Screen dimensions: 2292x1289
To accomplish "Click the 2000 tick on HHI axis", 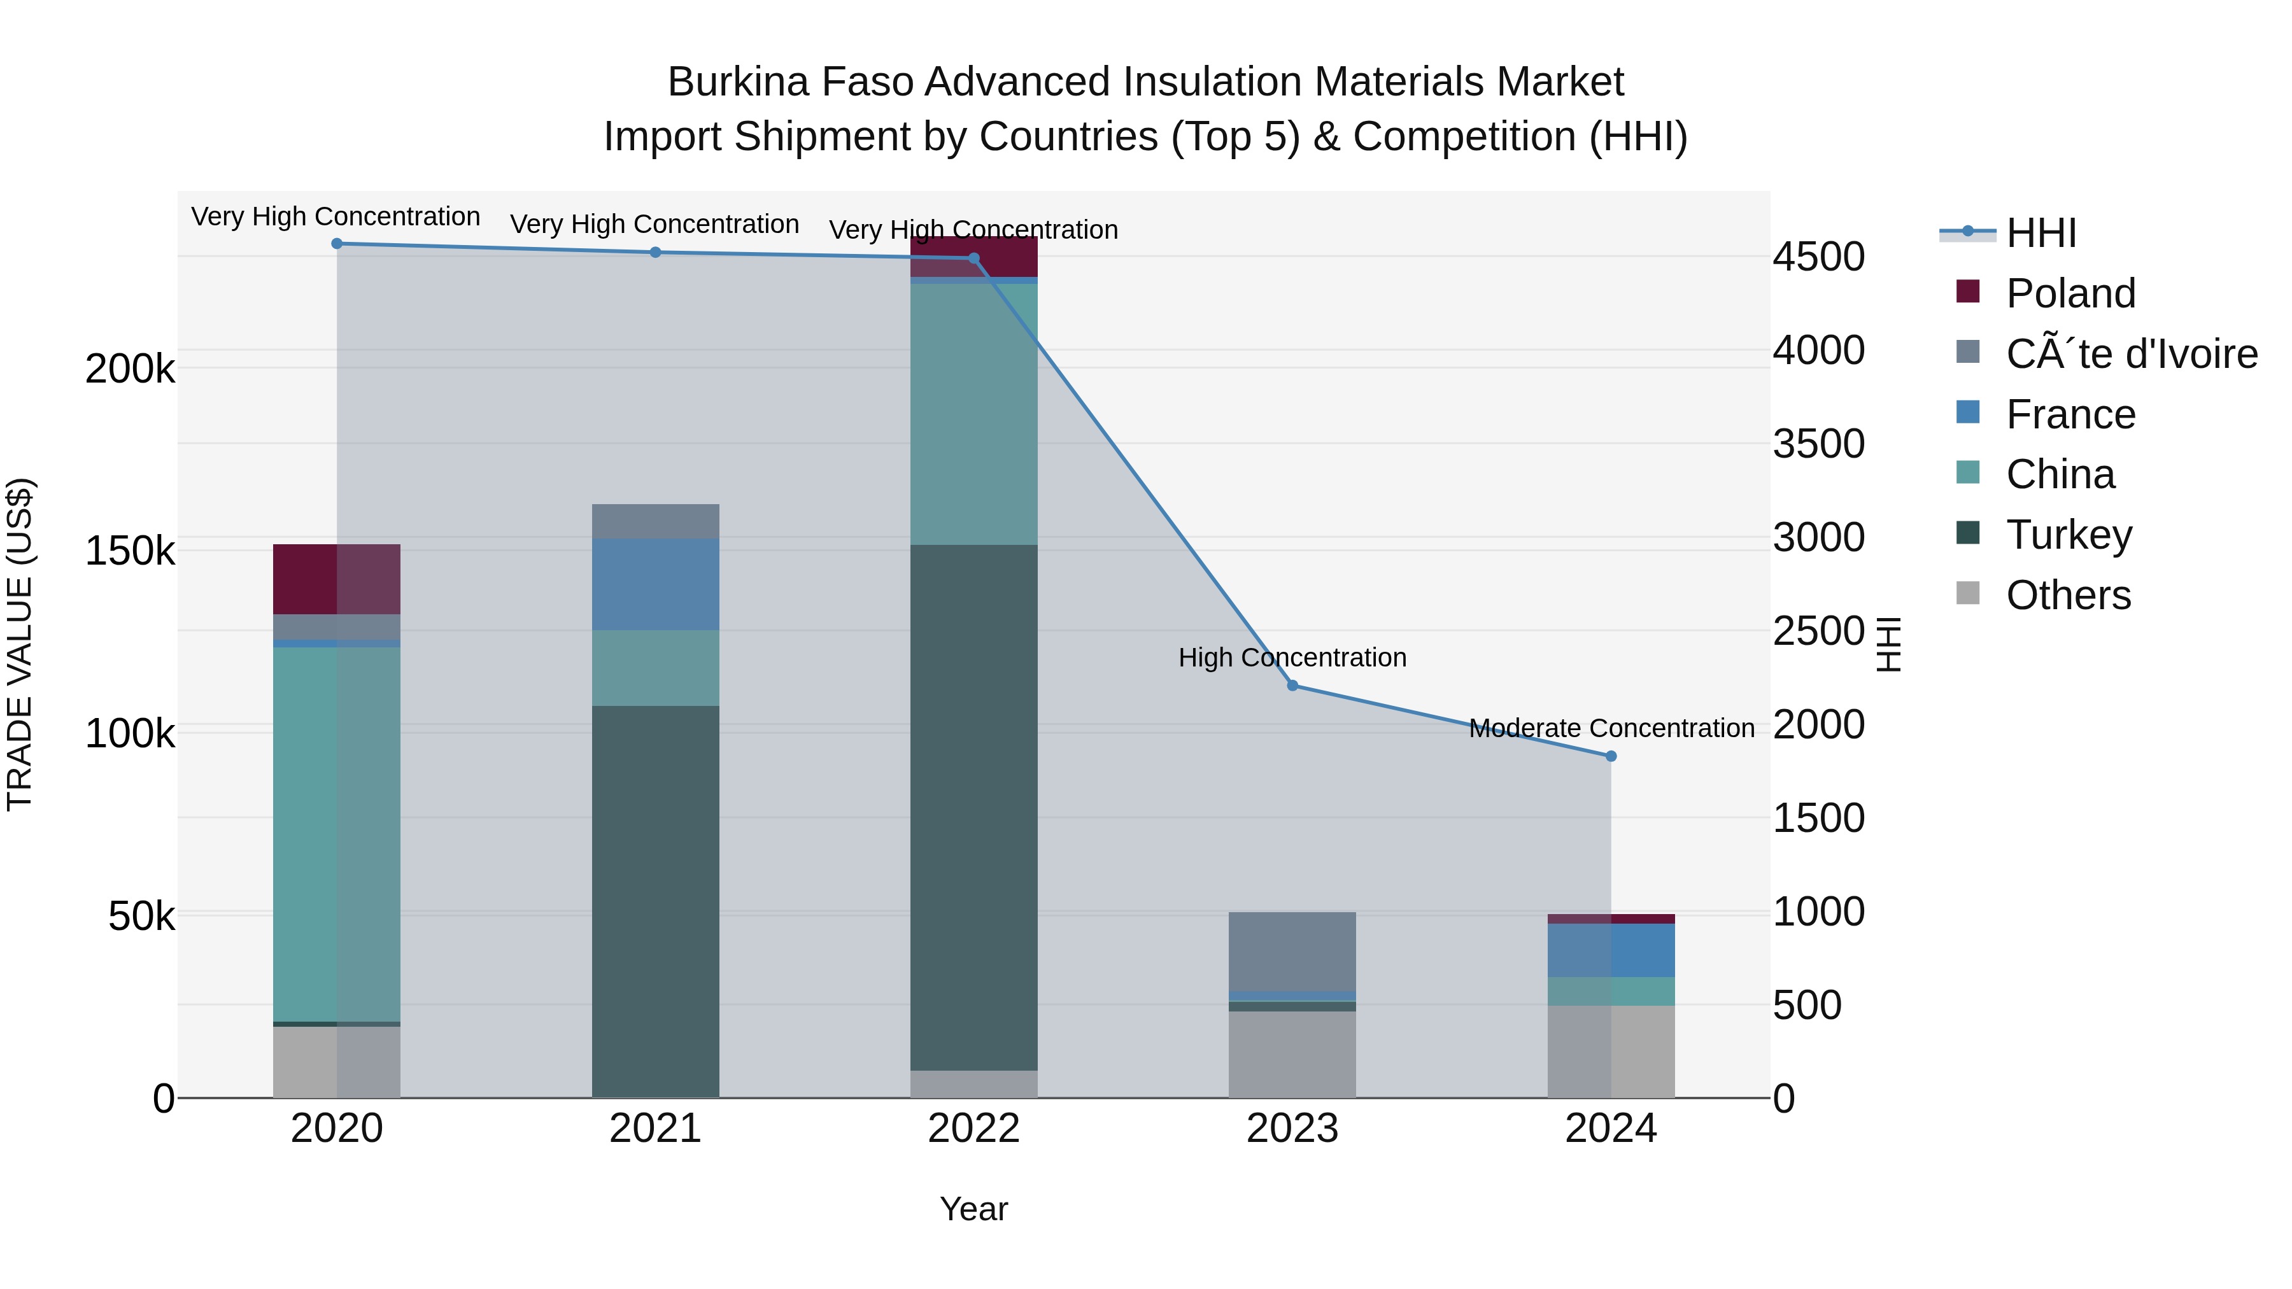I will (x=1819, y=724).
